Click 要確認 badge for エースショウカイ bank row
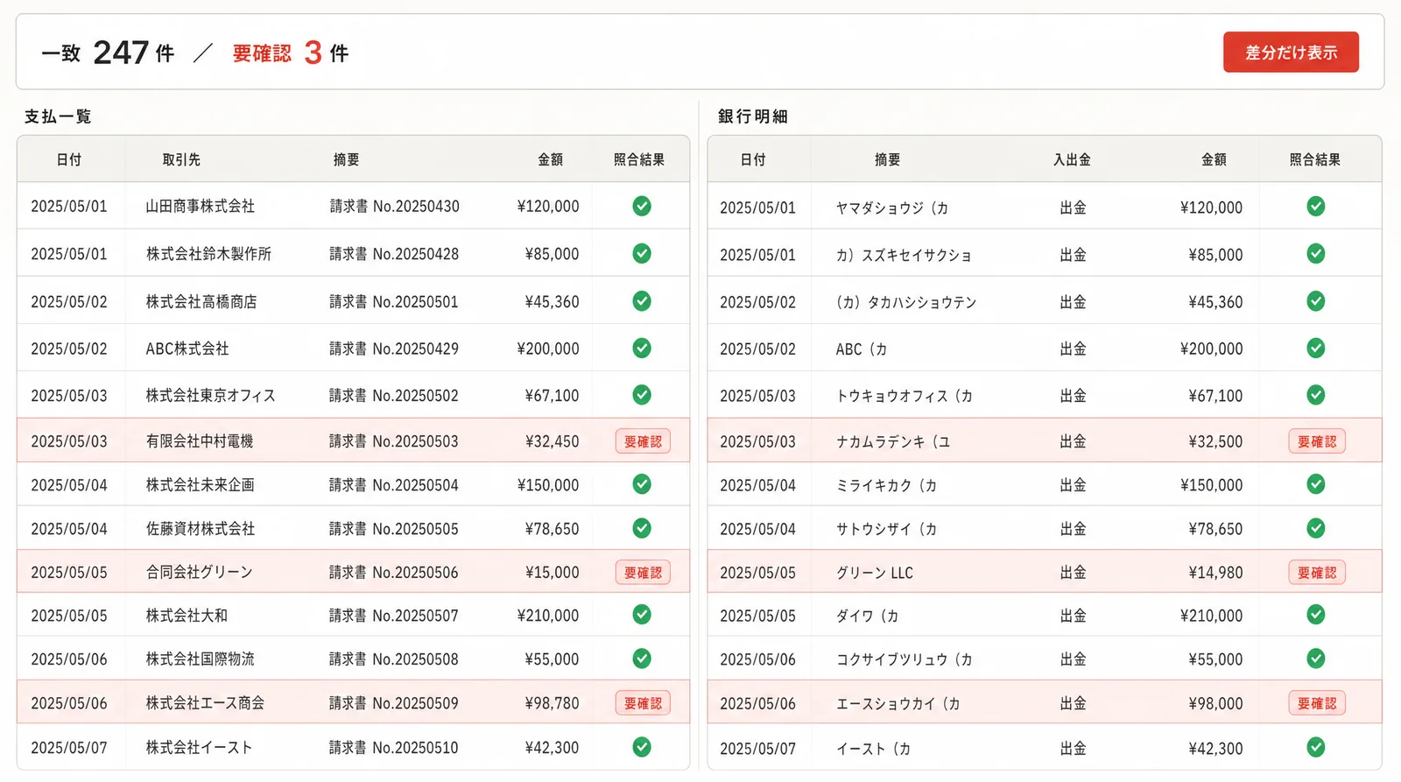Screen dimensions: 1401x782 [x=1317, y=703]
